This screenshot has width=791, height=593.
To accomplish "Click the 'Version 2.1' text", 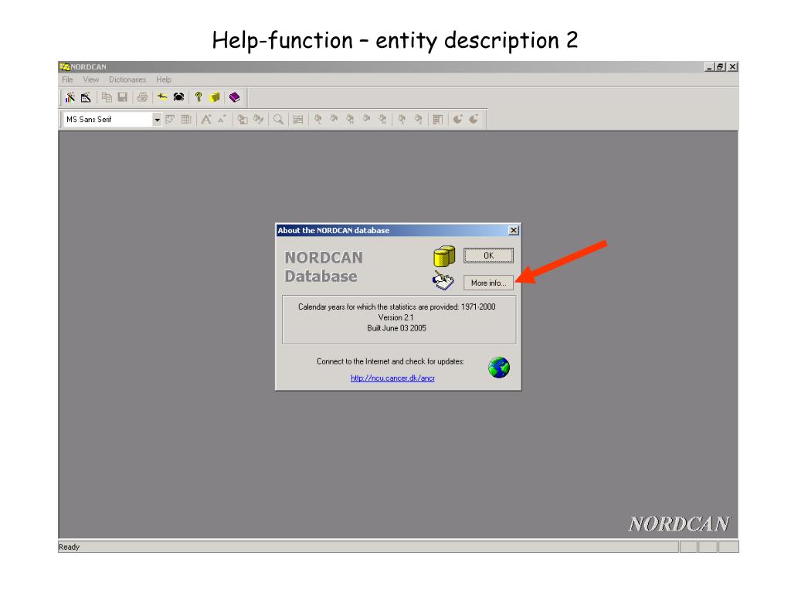I will pyautogui.click(x=396, y=317).
